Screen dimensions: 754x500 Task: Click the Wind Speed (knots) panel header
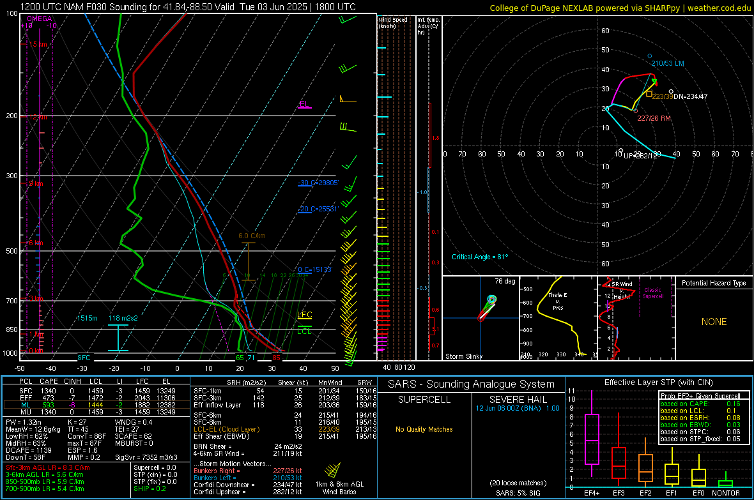(393, 22)
